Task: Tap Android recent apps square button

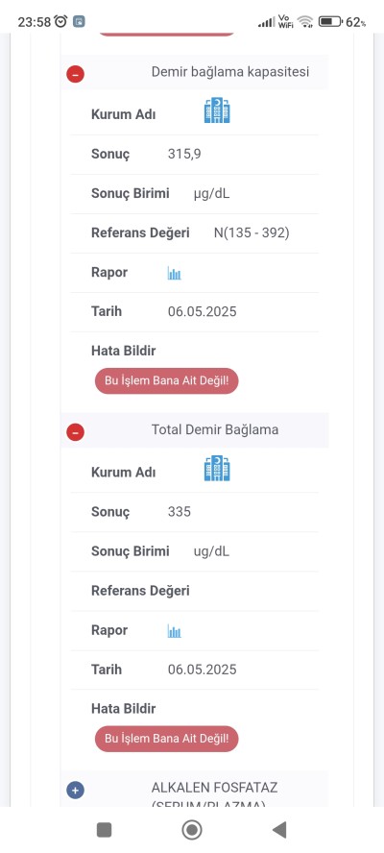Action: pos(104,830)
